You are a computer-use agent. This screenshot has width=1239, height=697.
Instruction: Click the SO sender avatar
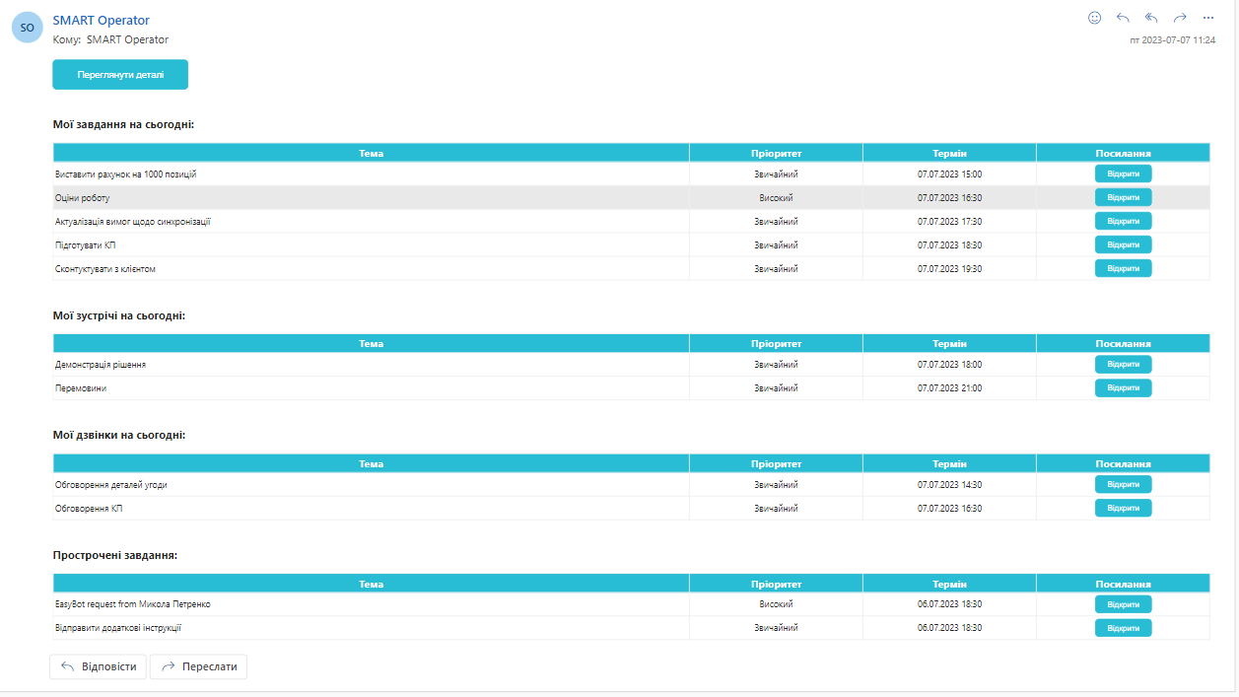point(27,28)
